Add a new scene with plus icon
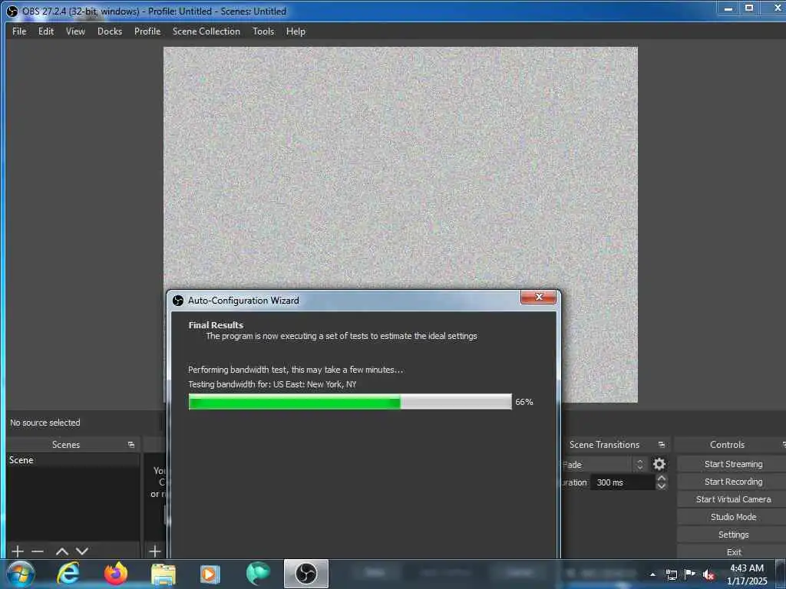 point(18,551)
